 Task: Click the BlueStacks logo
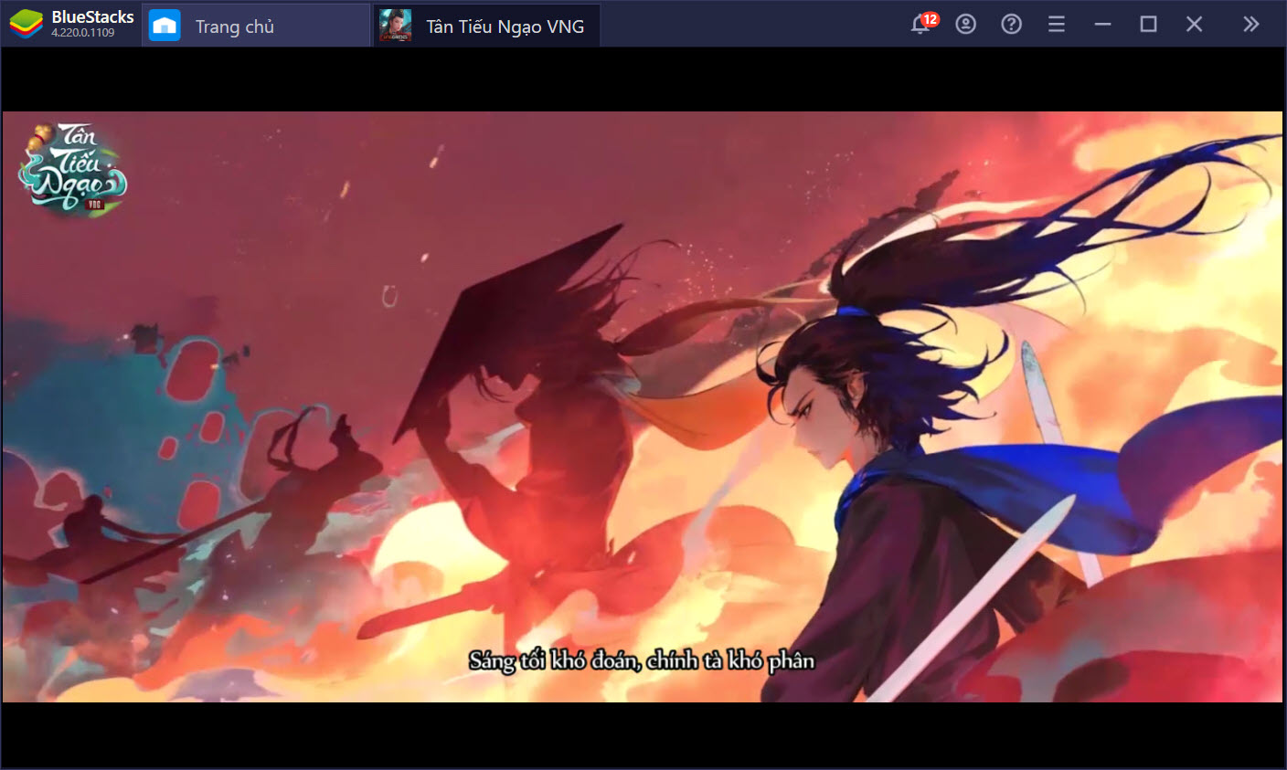pyautogui.click(x=27, y=25)
